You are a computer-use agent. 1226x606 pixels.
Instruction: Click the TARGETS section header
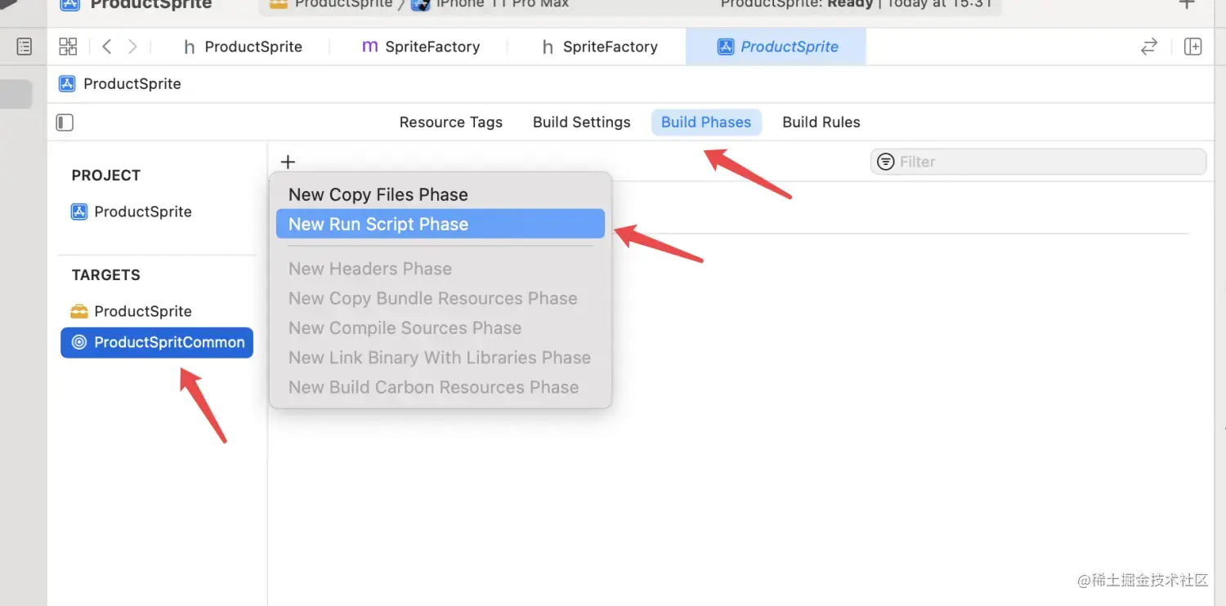coord(106,275)
